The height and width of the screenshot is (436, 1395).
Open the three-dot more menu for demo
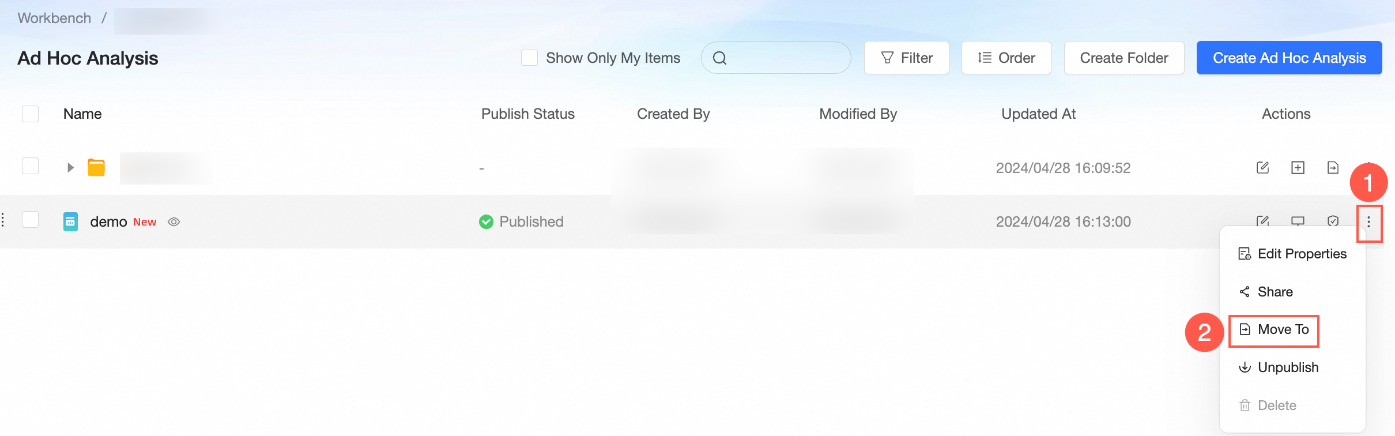tap(1368, 223)
